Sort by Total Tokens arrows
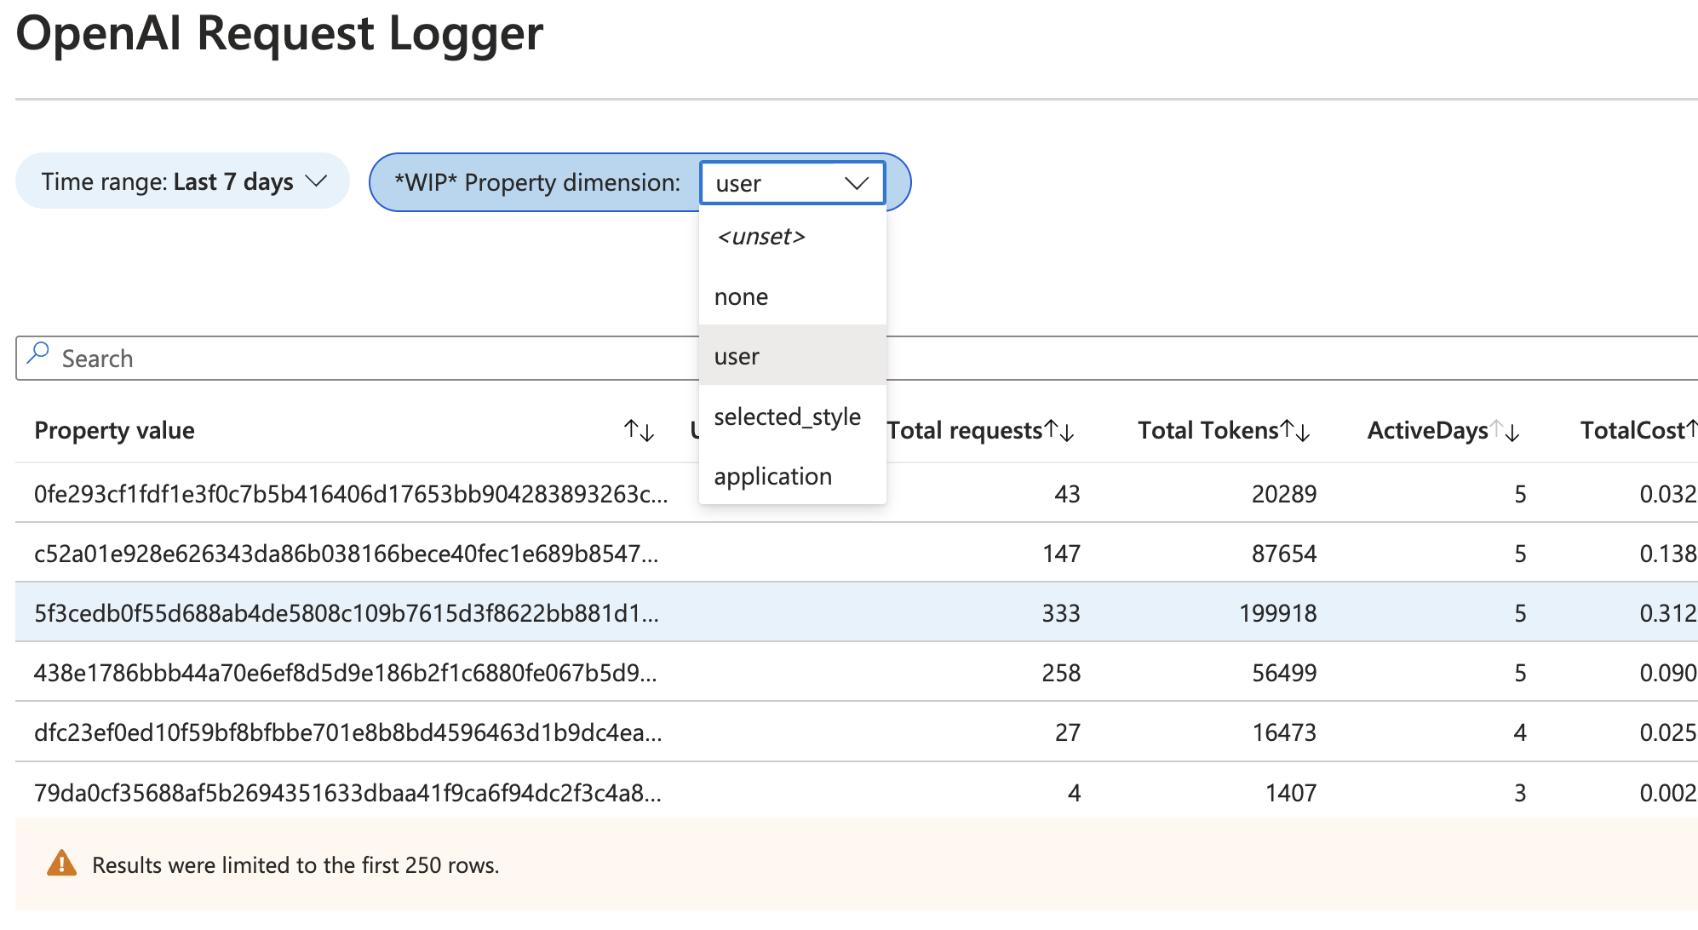The image size is (1698, 930). (x=1295, y=431)
